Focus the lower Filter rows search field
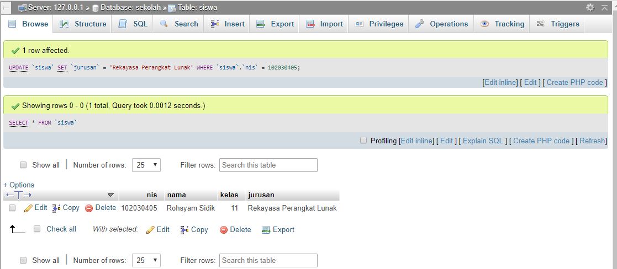The height and width of the screenshot is (269, 617). click(x=268, y=260)
